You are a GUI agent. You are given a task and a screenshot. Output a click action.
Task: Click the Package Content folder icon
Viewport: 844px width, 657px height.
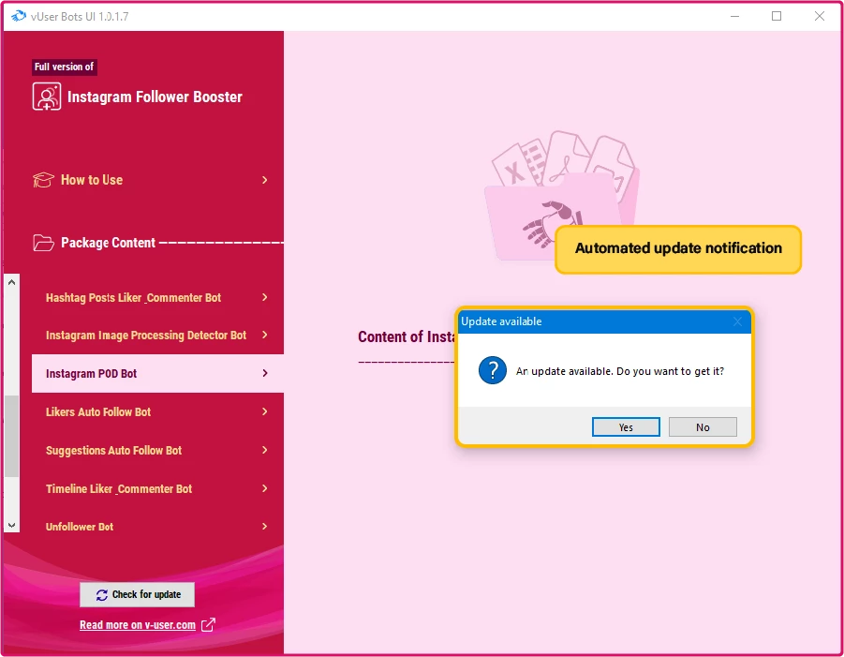pyautogui.click(x=43, y=243)
